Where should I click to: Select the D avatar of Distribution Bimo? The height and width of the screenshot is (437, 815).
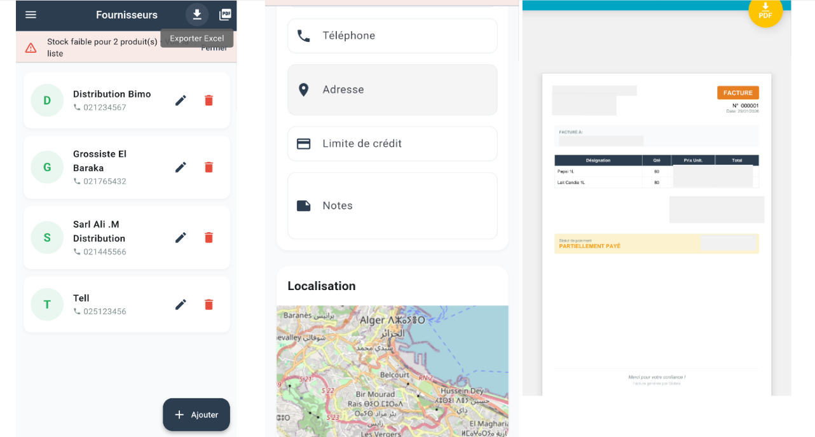pos(47,101)
